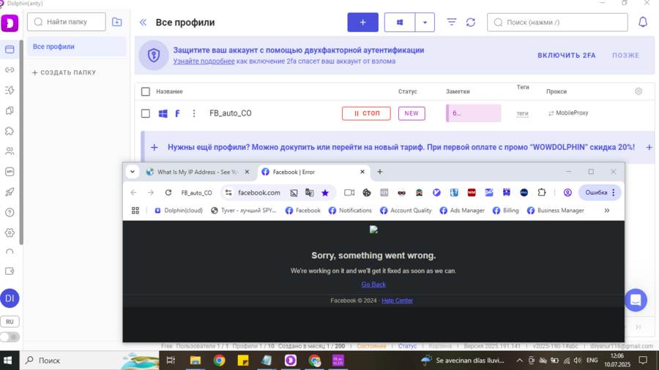This screenshot has height=370, width=659.
Task: Tick the FB_auto_CO profile checkbox
Action: [x=146, y=113]
